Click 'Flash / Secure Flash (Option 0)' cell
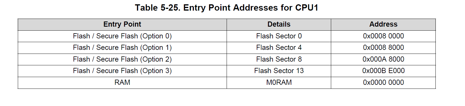465x106 pixels. click(122, 36)
